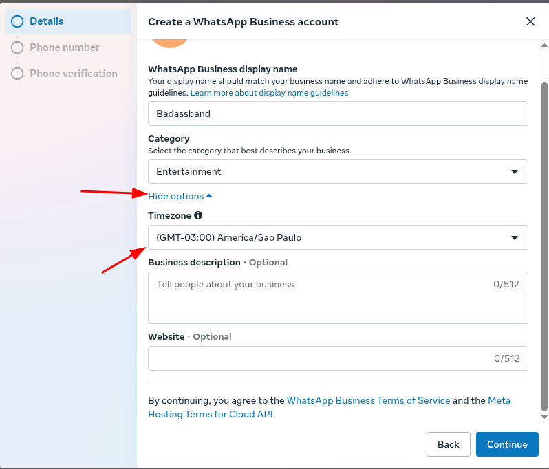The width and height of the screenshot is (549, 469).
Task: Go to the Phone number step
Action: pyautogui.click(x=65, y=47)
